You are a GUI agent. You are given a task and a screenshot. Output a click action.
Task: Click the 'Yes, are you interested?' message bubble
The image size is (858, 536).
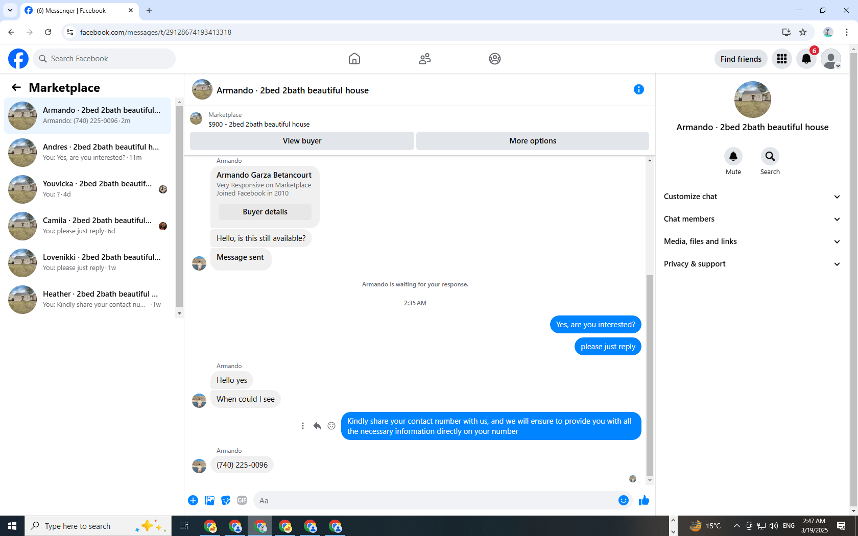[x=595, y=325]
